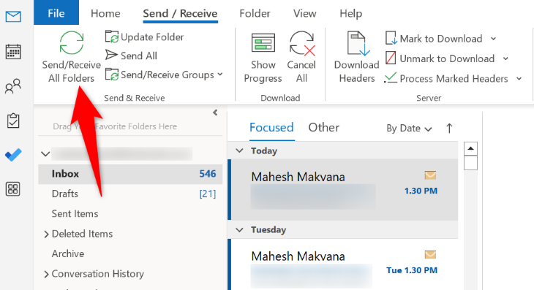
Task: Collapse the Tuesday message group
Action: [x=240, y=230]
